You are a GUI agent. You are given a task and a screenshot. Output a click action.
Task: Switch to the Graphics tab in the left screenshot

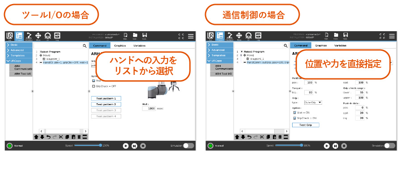coord(120,45)
